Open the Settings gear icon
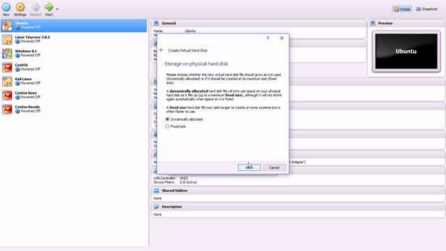 [20, 7]
